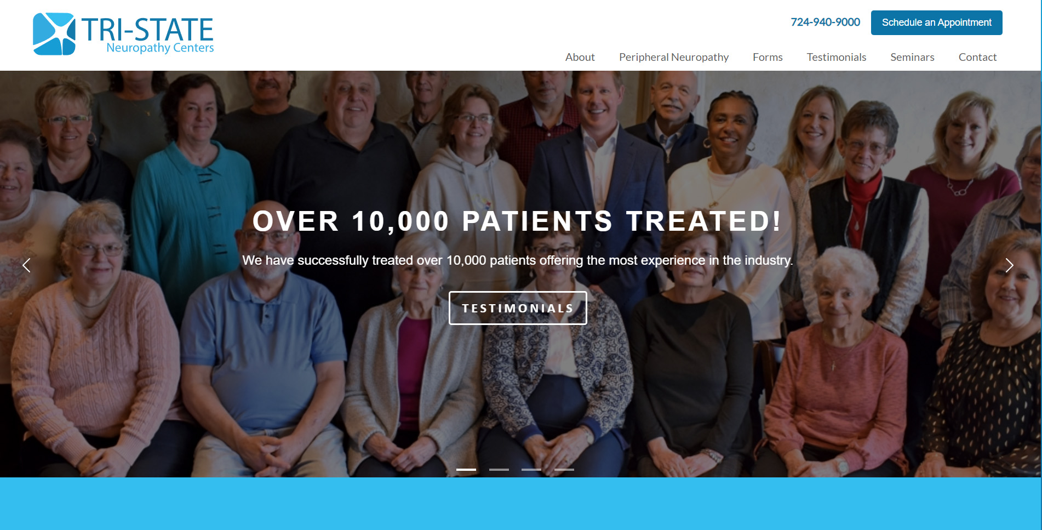The width and height of the screenshot is (1042, 530).
Task: Click the Over 10,000 Patients Treated headline
Action: point(517,221)
